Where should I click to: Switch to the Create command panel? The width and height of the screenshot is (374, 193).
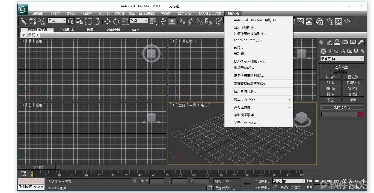(321, 42)
